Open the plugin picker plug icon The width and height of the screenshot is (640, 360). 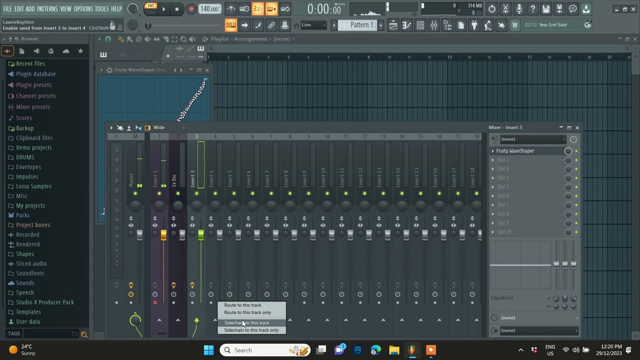click(x=474, y=25)
